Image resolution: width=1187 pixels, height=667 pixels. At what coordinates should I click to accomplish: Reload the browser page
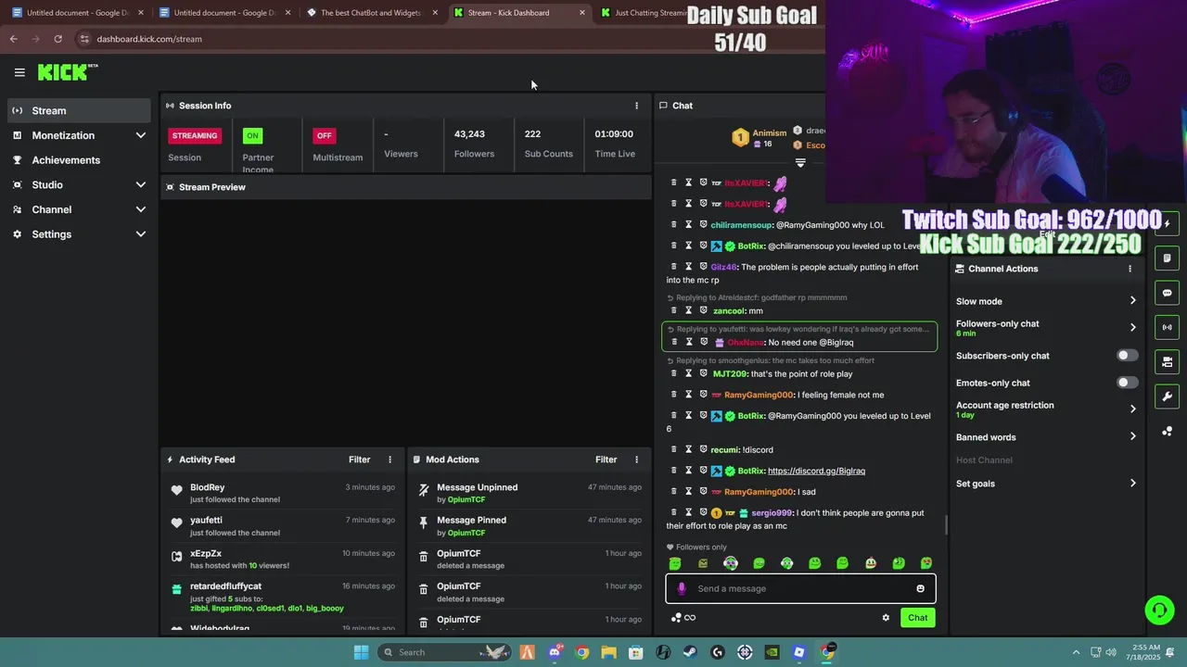pos(57,39)
